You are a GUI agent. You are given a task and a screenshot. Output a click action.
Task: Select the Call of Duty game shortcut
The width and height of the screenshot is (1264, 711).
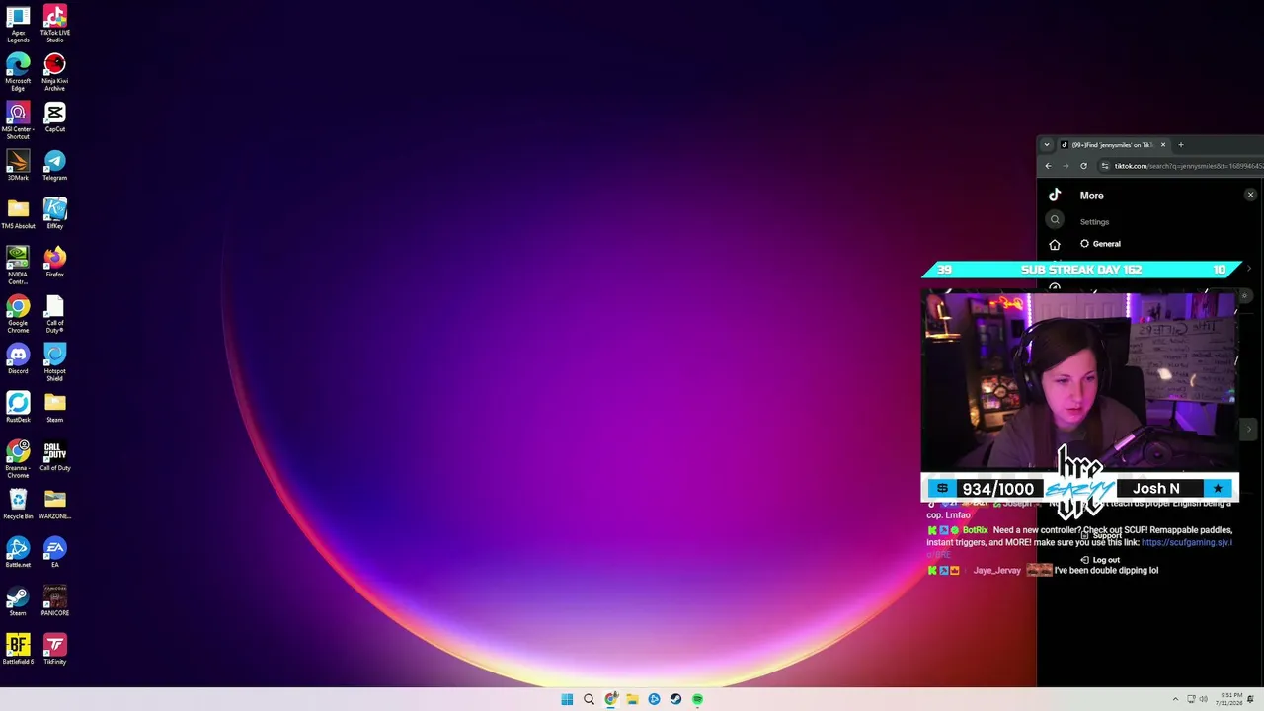pos(55,455)
